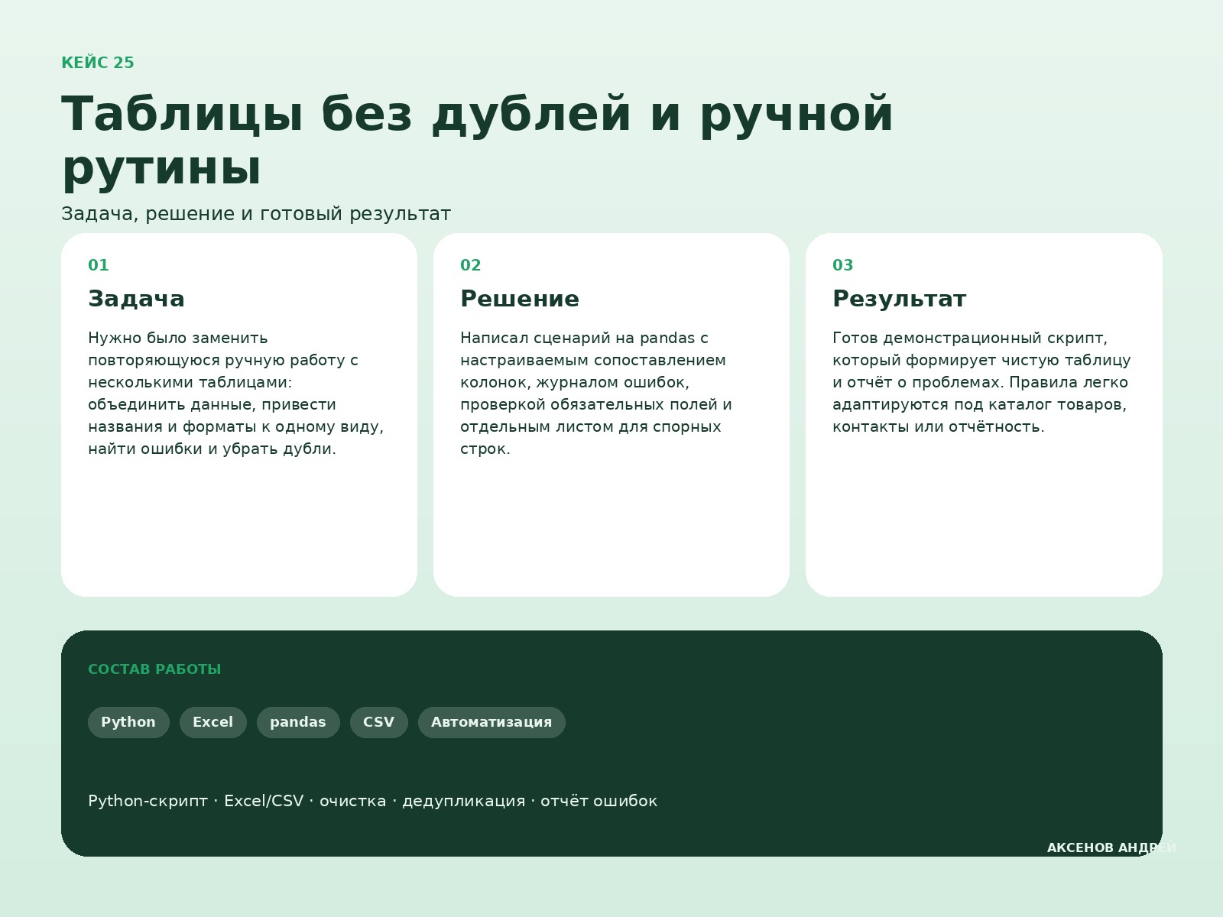Image resolution: width=1223 pixels, height=917 pixels.
Task: Click the CSV tag pill
Action: coord(379,722)
